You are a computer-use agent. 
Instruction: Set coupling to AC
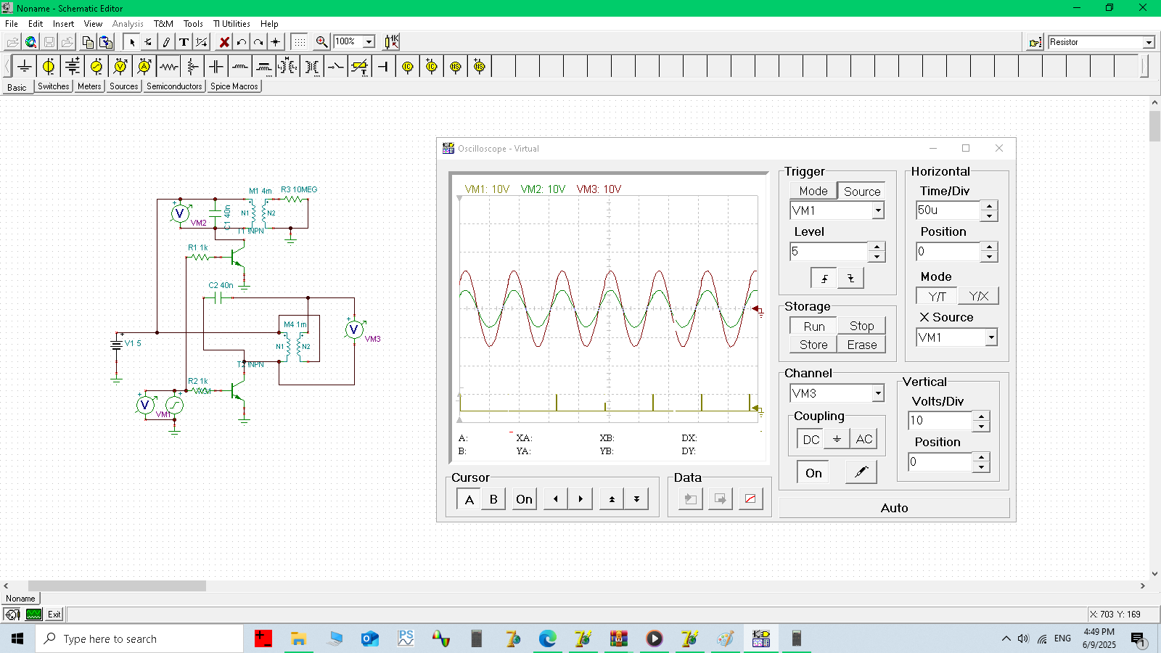pos(863,439)
